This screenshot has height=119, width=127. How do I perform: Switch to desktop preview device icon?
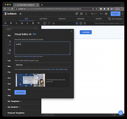[77, 23]
